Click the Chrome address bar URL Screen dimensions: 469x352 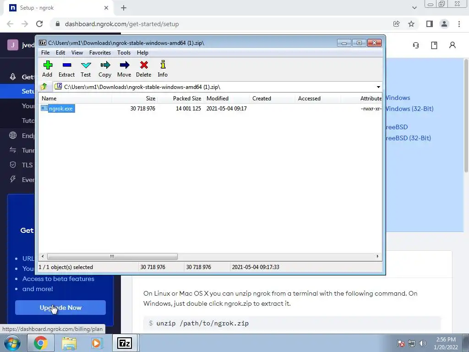(x=122, y=24)
